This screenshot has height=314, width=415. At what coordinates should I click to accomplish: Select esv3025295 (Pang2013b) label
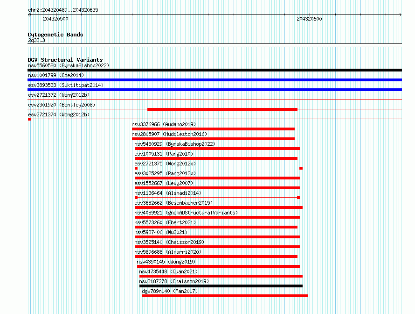(165, 173)
